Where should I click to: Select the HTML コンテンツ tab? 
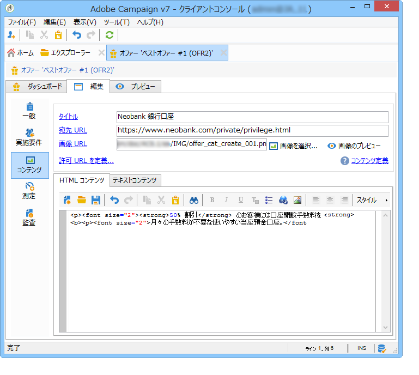tap(82, 180)
